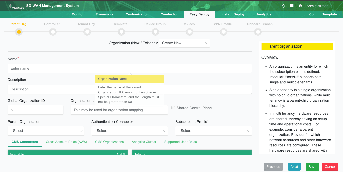
Task: Select the Controller wizard step circle
Action: click(x=53, y=32)
